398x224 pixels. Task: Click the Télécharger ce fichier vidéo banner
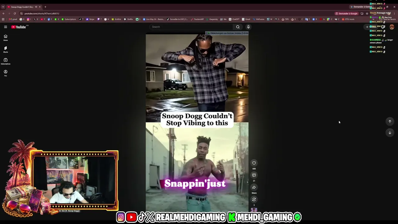[227, 33]
